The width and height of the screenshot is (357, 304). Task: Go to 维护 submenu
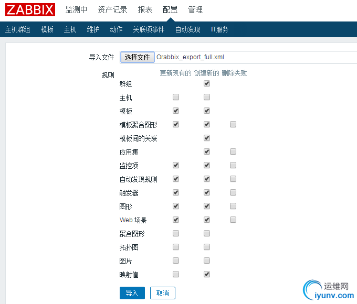coord(93,29)
